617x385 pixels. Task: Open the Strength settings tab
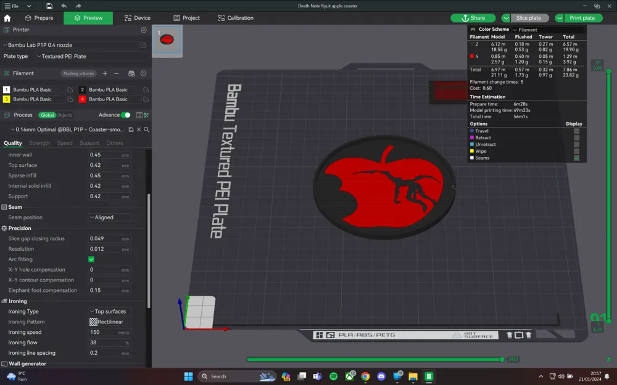(x=39, y=143)
